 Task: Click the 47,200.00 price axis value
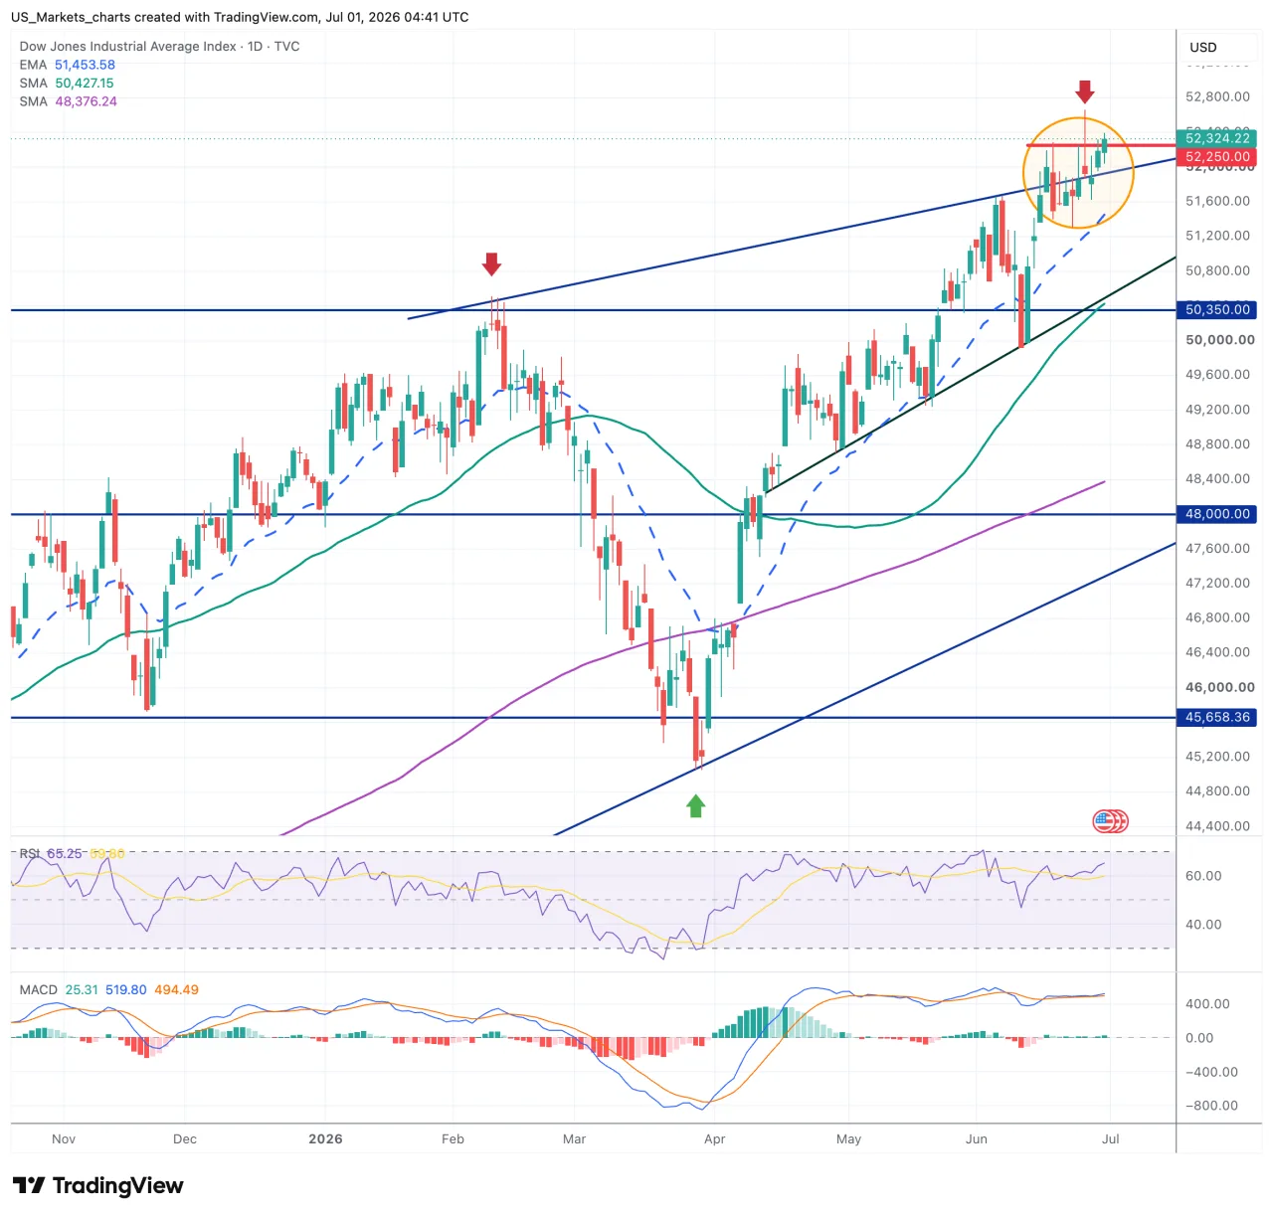pyautogui.click(x=1217, y=583)
